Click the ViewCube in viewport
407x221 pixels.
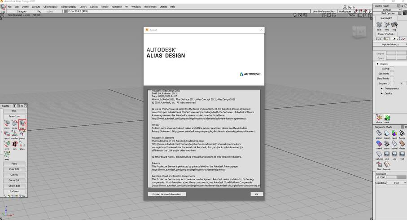pos(359,32)
